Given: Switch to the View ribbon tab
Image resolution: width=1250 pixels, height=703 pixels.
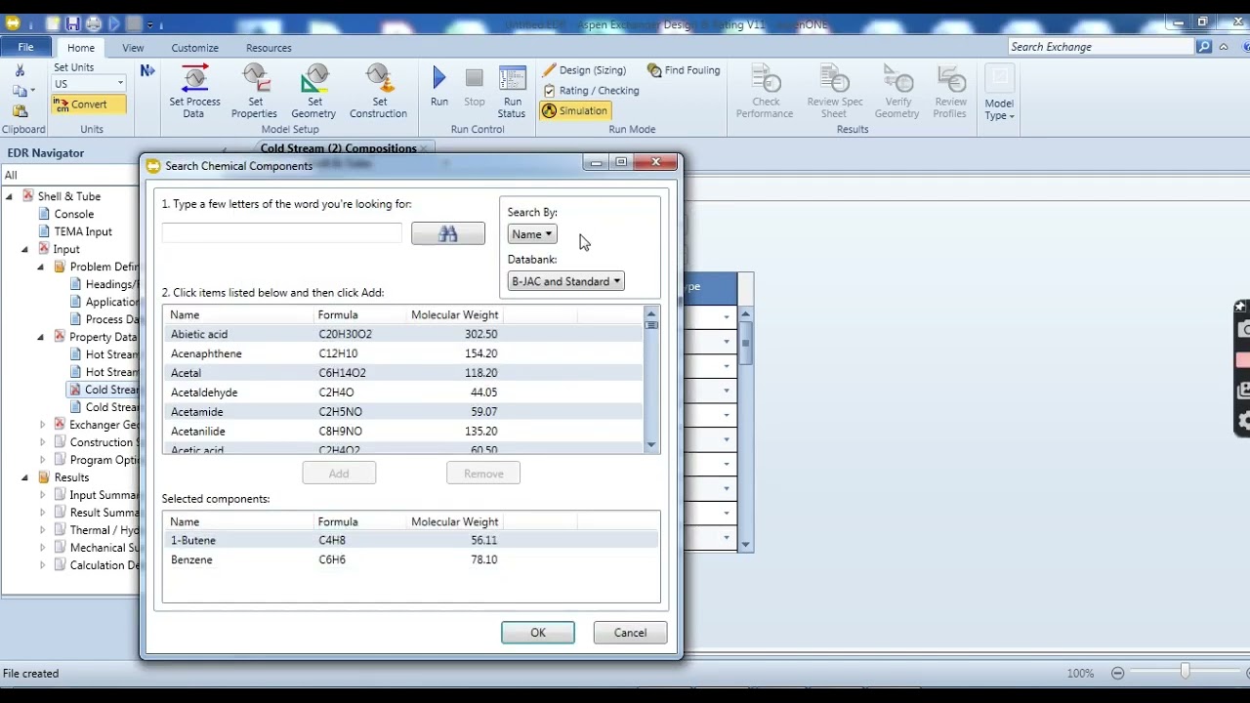Looking at the screenshot, I should pyautogui.click(x=133, y=48).
